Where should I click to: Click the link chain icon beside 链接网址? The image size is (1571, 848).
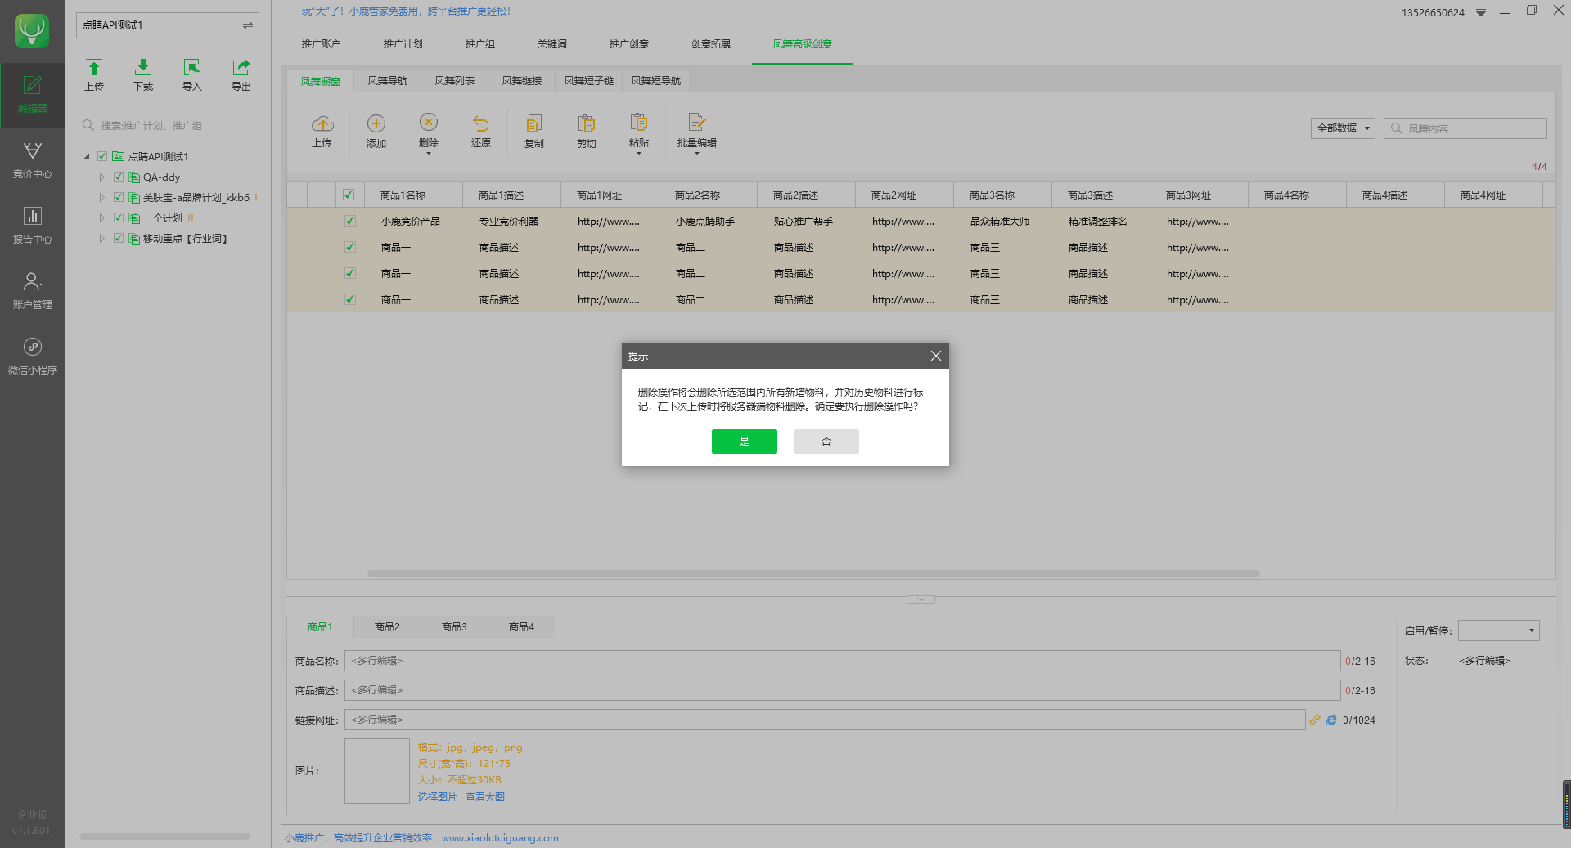pos(1315,720)
